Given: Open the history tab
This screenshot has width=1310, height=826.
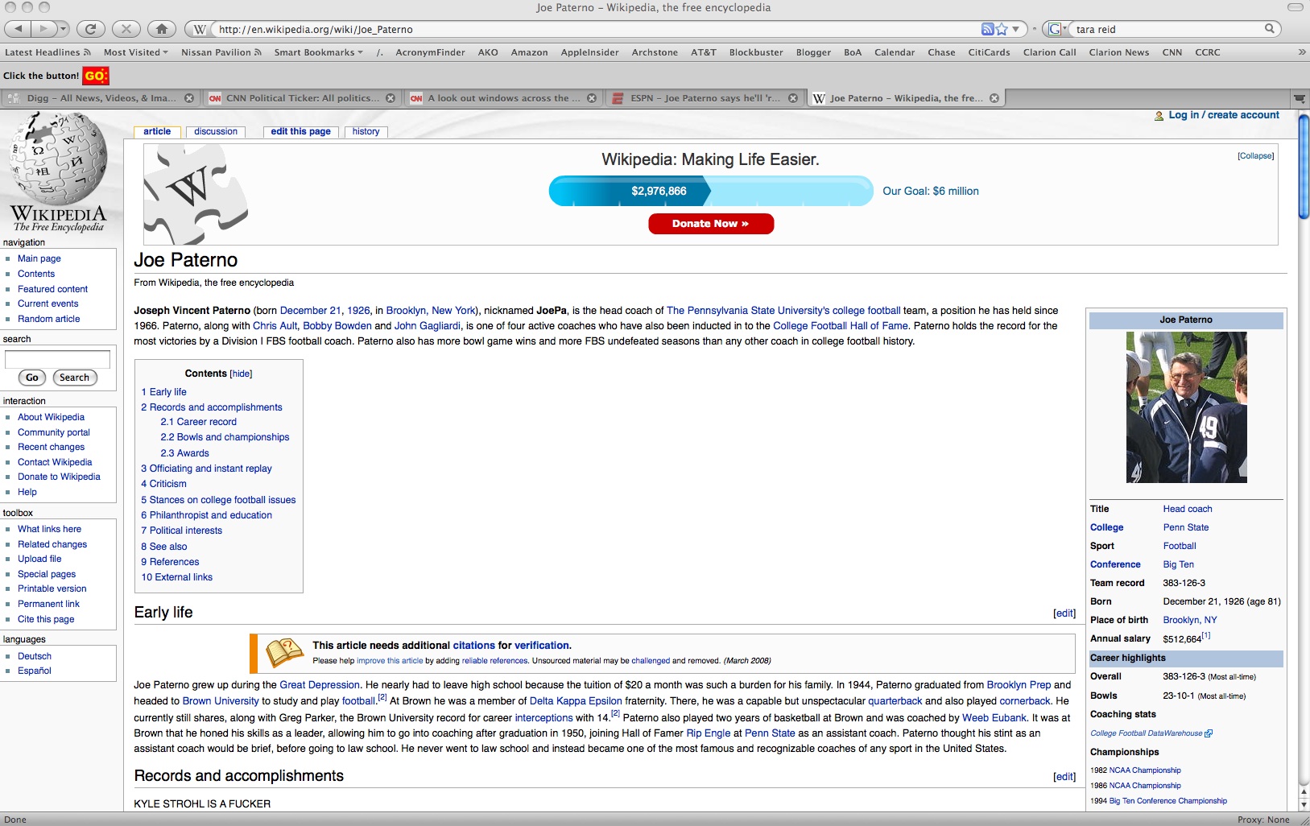Looking at the screenshot, I should pyautogui.click(x=366, y=131).
